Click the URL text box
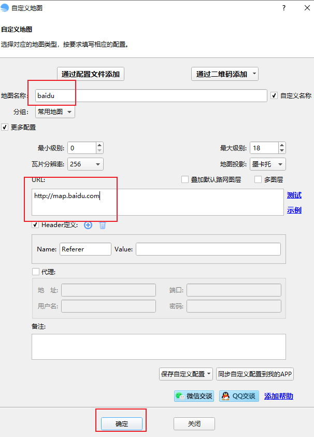Screen dimensions: 314x437 click(158, 202)
